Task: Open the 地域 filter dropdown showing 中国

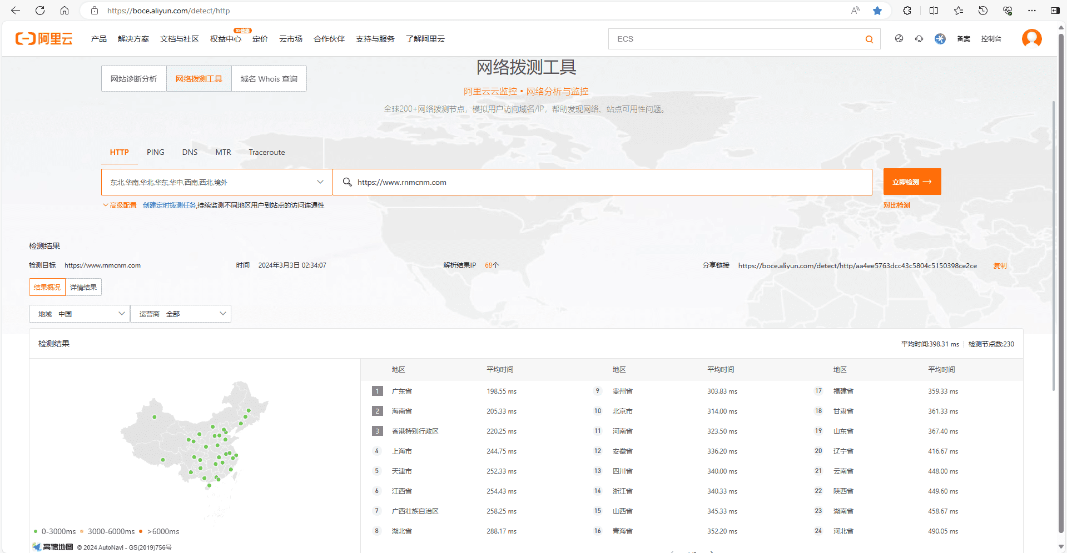Action: (79, 313)
